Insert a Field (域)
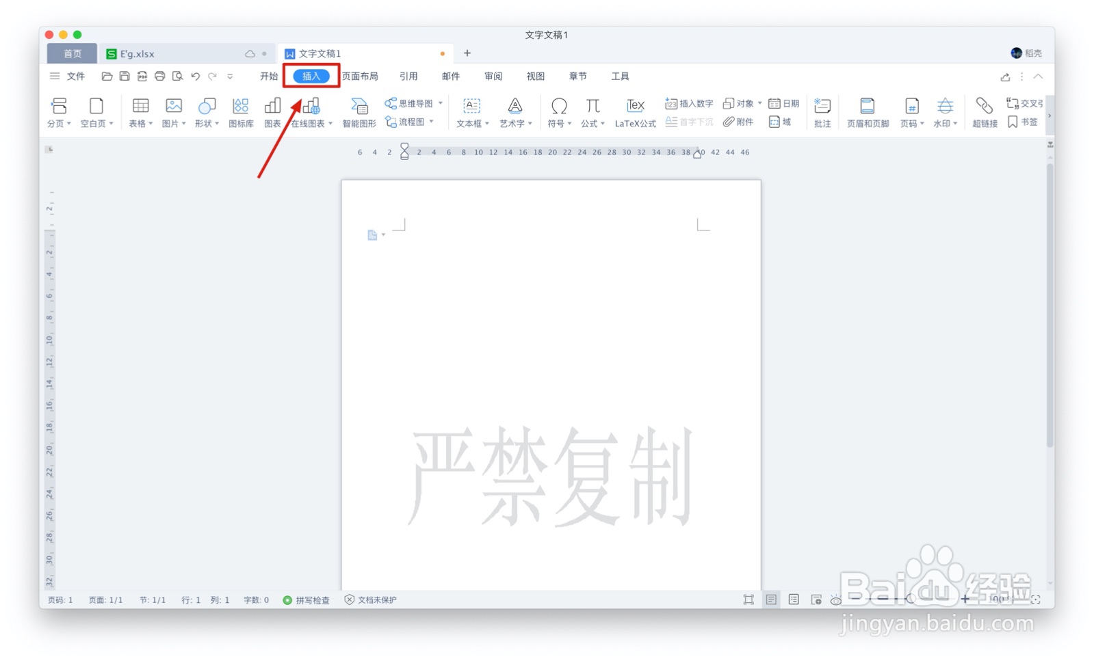This screenshot has height=661, width=1094. (780, 122)
